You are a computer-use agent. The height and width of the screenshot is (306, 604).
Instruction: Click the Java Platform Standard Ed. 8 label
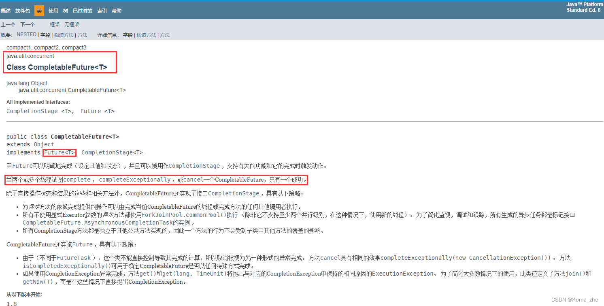584,7
